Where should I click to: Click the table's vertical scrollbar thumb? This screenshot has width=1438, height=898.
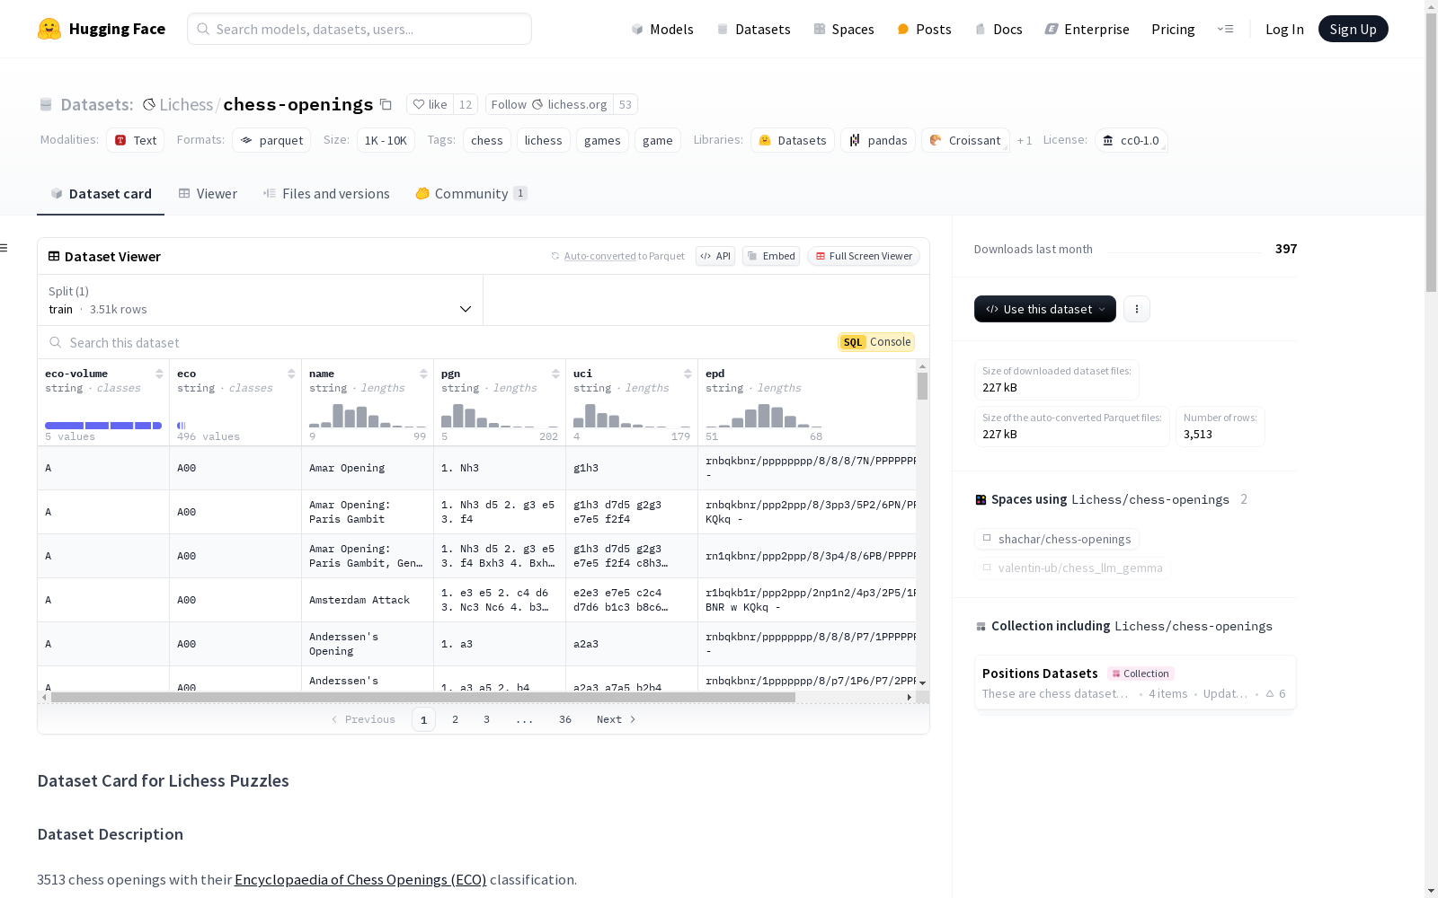click(x=922, y=386)
